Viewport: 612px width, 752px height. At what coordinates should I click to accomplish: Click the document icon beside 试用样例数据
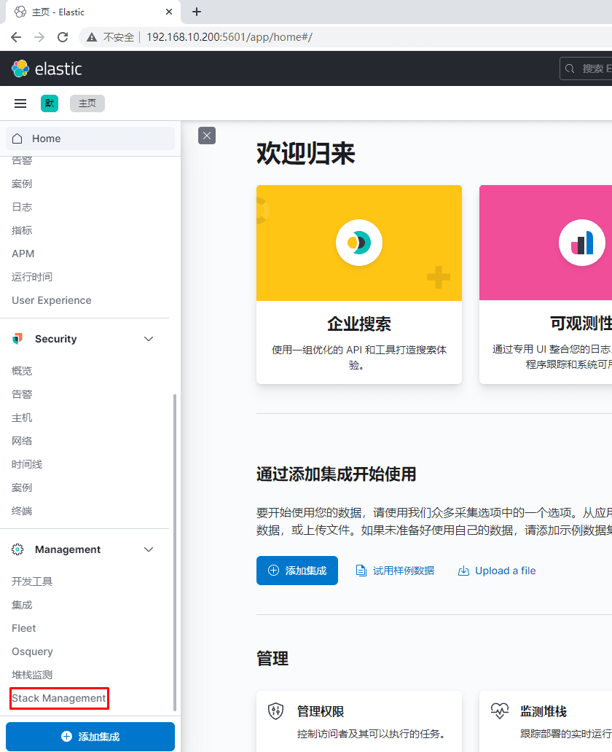(x=361, y=571)
